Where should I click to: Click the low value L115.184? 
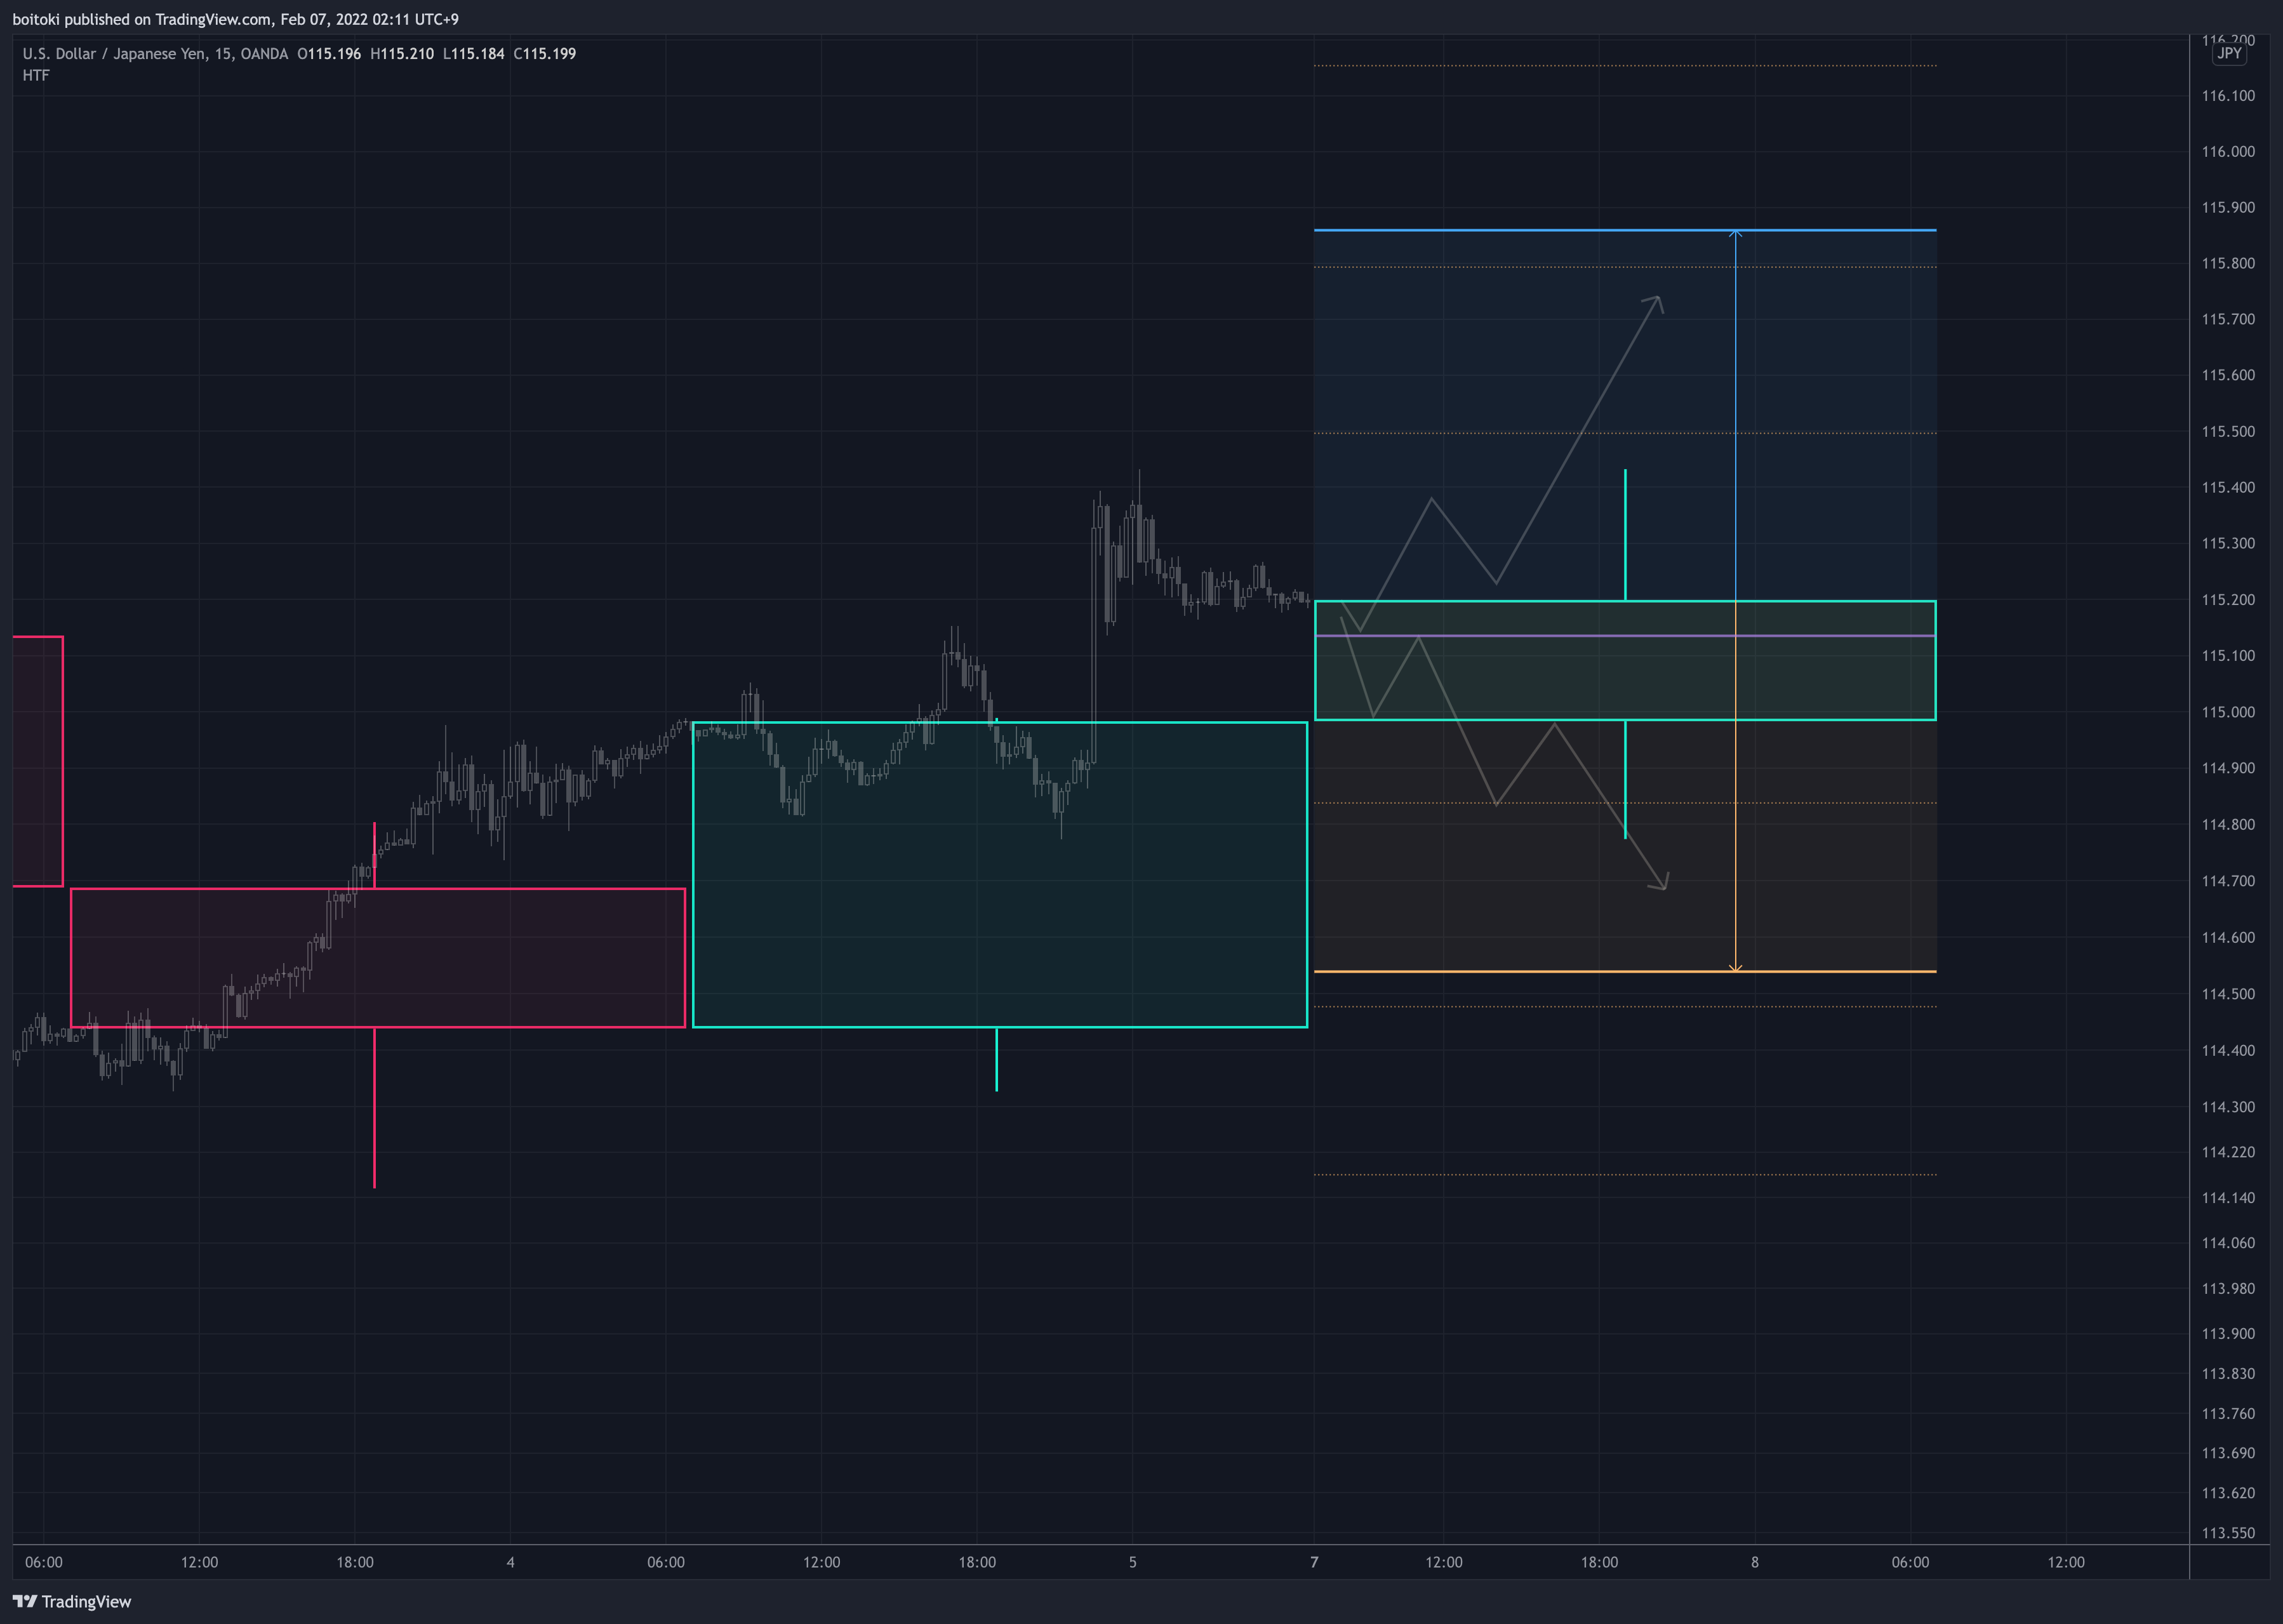(474, 54)
